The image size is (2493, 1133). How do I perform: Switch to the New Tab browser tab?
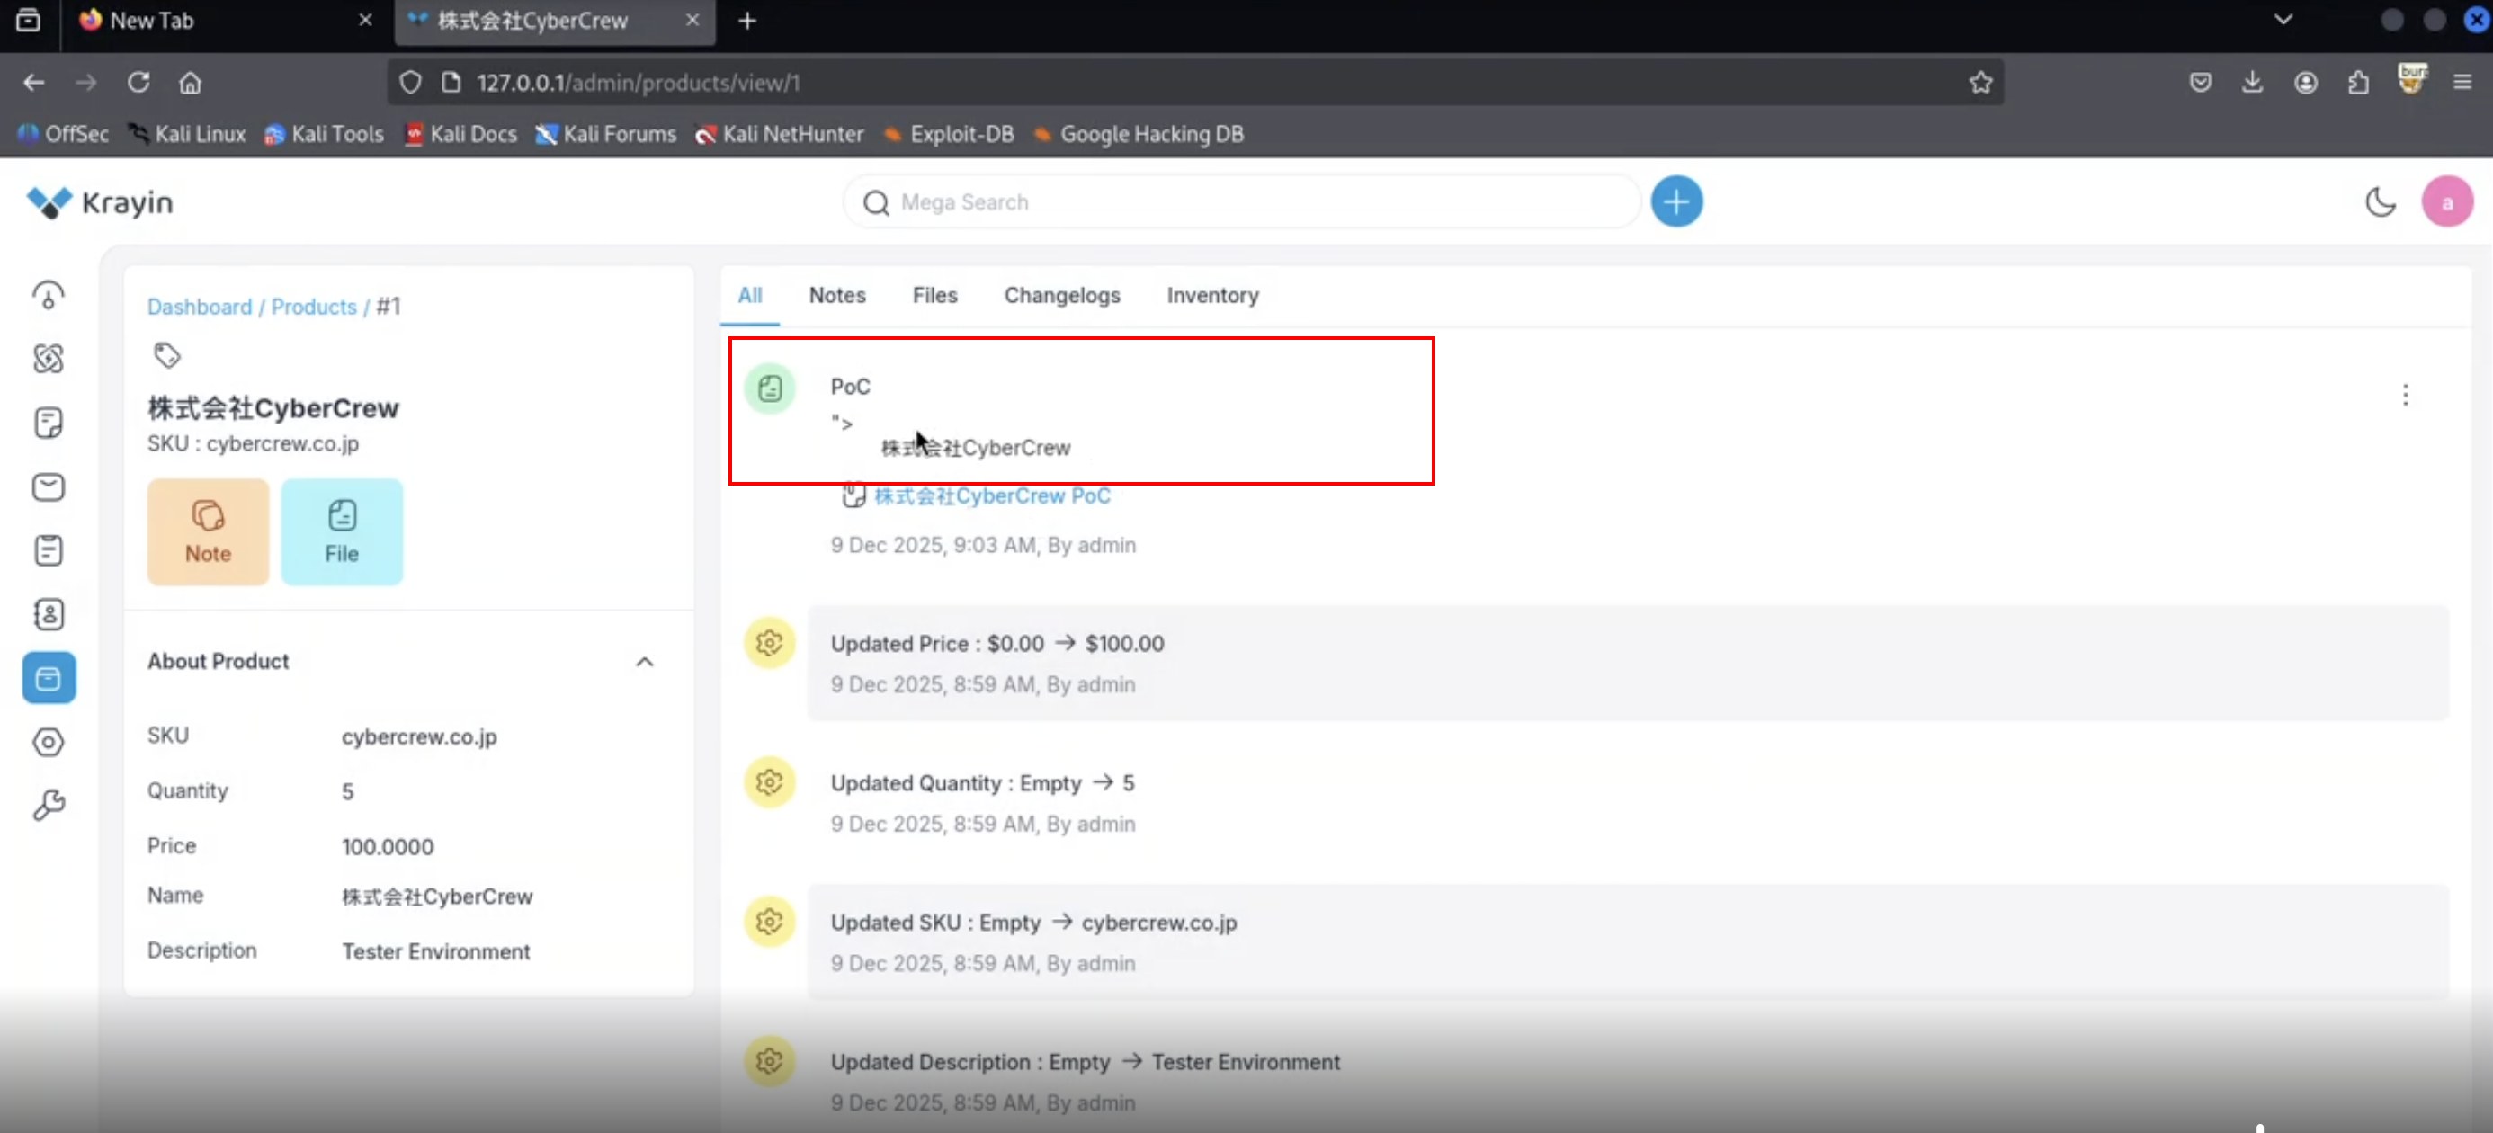(x=225, y=22)
